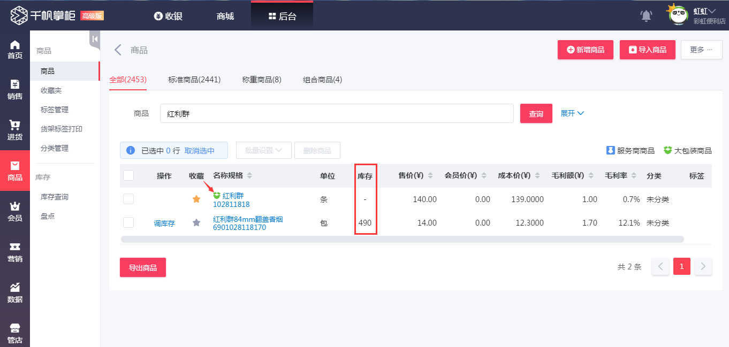Image resolution: width=729 pixels, height=347 pixels.
Task: Check the select-all checkbox in table header
Action: 128,175
